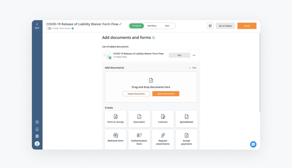Select the Accept payments tile
Viewport: 292px width, 168px height.
coord(186,139)
